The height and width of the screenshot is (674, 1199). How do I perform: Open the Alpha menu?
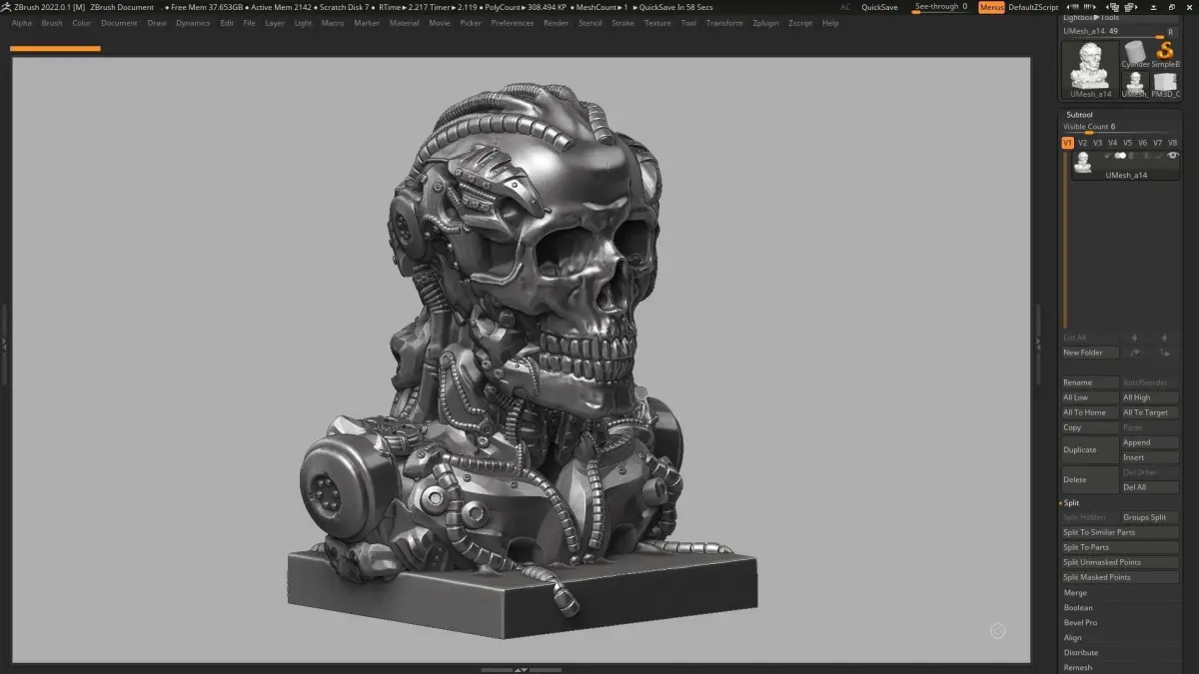(22, 23)
